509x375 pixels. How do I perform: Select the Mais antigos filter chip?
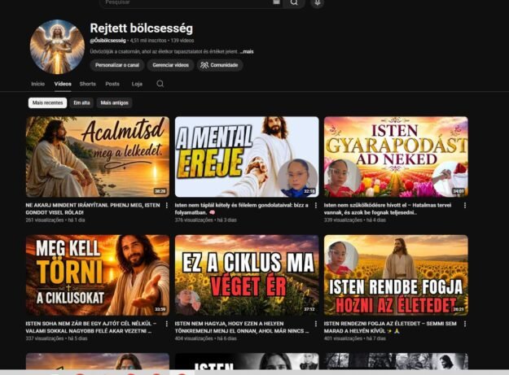click(x=114, y=102)
